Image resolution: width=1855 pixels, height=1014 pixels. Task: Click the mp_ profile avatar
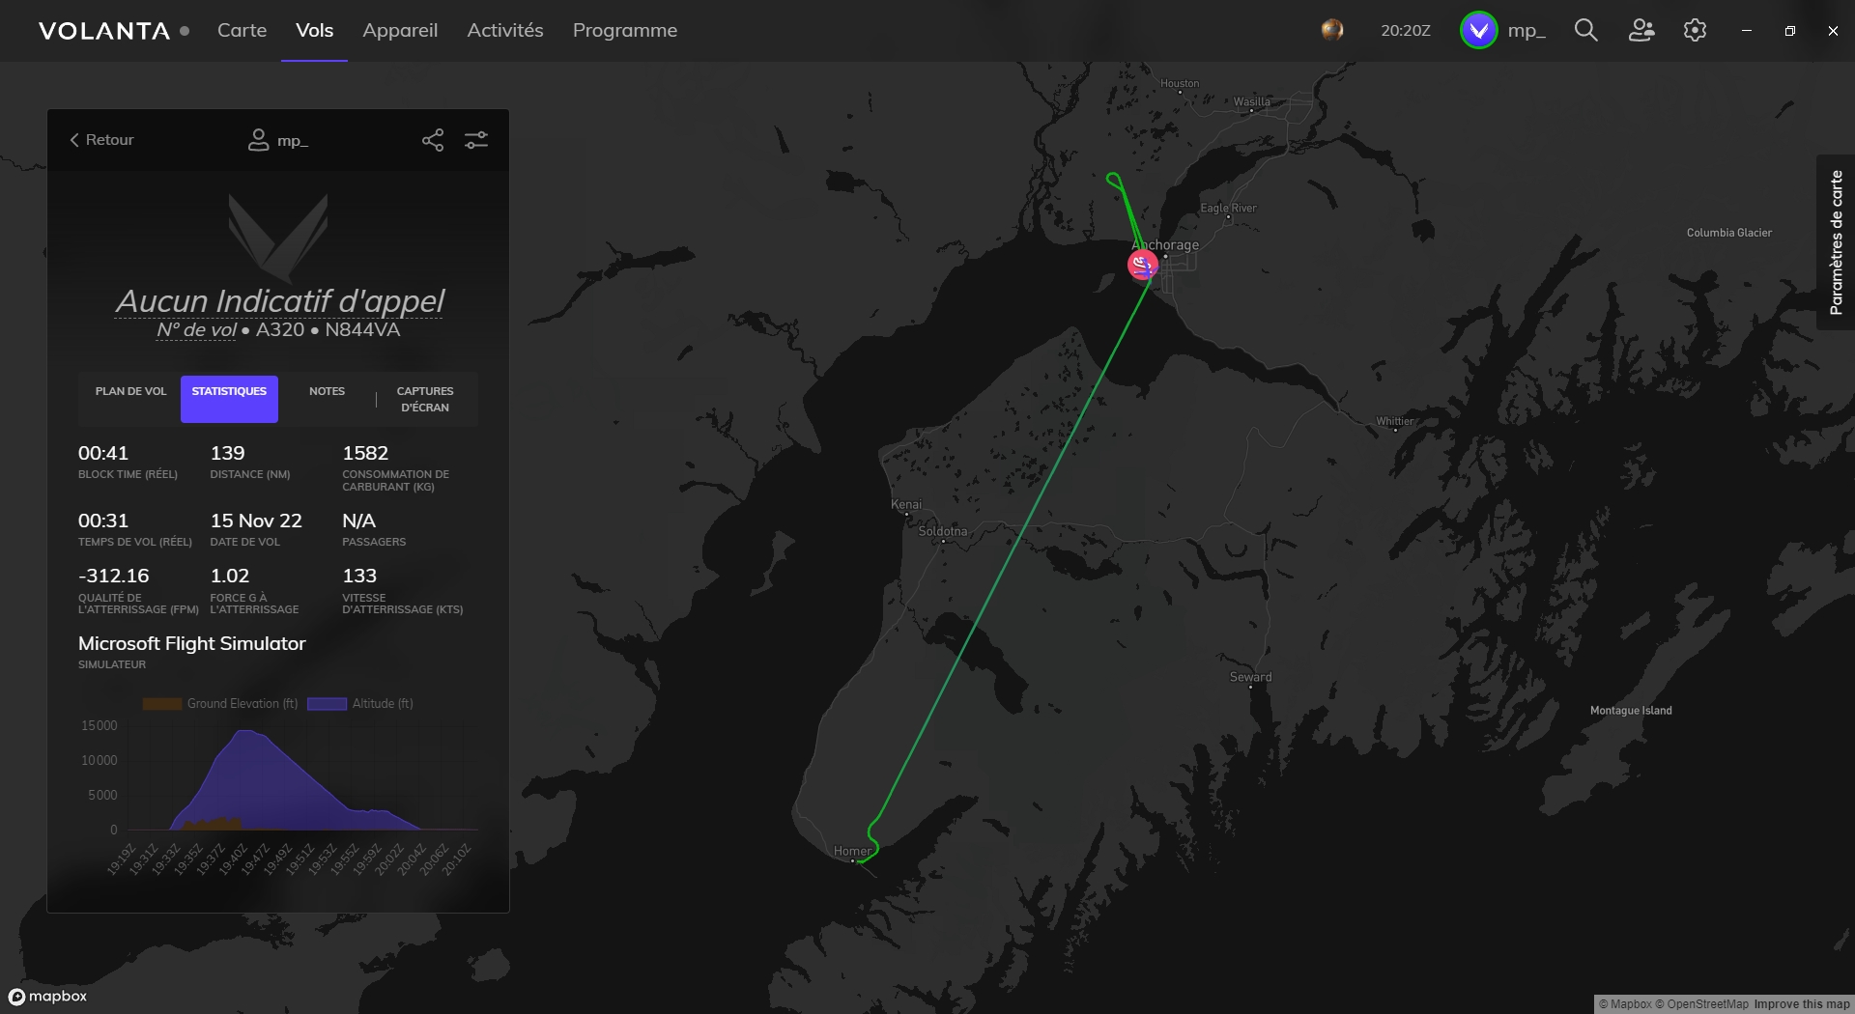pyautogui.click(x=1478, y=30)
